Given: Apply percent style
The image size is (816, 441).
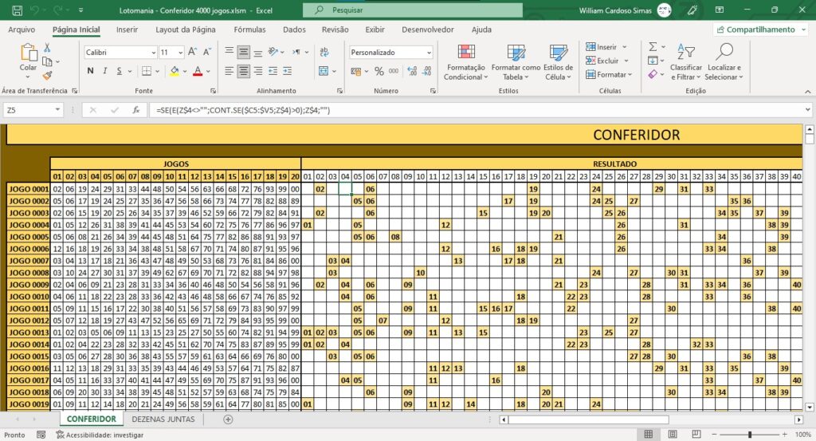Looking at the screenshot, I should point(379,71).
